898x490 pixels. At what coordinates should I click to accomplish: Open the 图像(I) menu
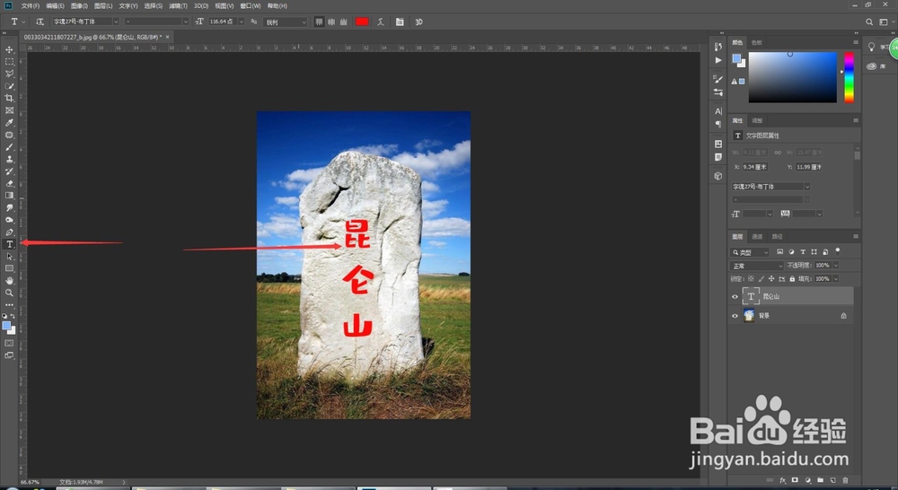click(79, 5)
